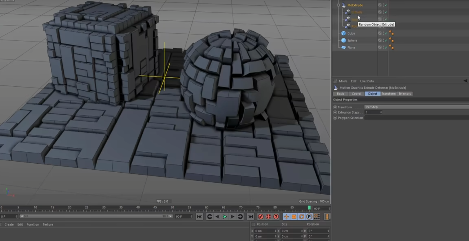Viewport: 469px width, 241px height.
Task: Click the Extrude random effector icon
Action: 348,12
